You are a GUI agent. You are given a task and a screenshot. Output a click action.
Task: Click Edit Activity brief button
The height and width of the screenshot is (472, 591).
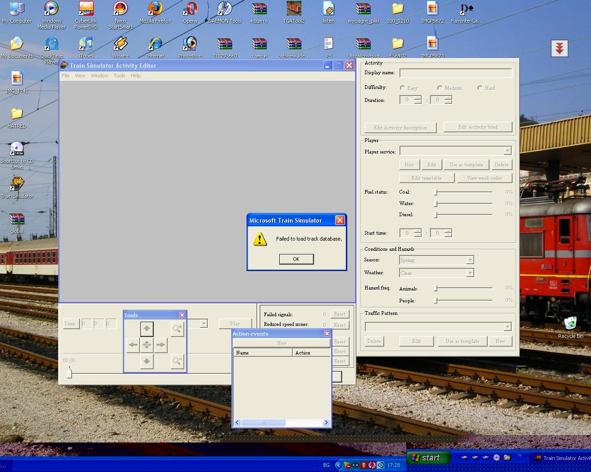pos(478,127)
